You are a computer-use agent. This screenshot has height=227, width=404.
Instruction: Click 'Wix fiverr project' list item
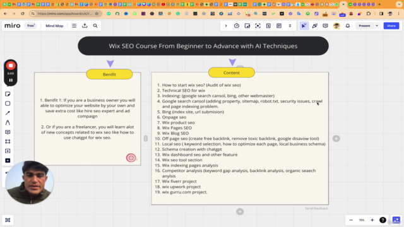click(x=179, y=181)
